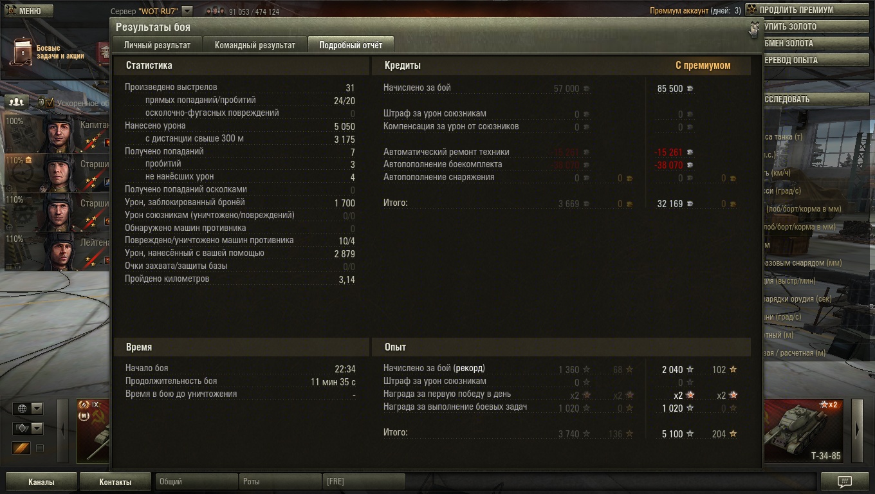
Task: Switch to the Личный результат tab
Action: [157, 45]
